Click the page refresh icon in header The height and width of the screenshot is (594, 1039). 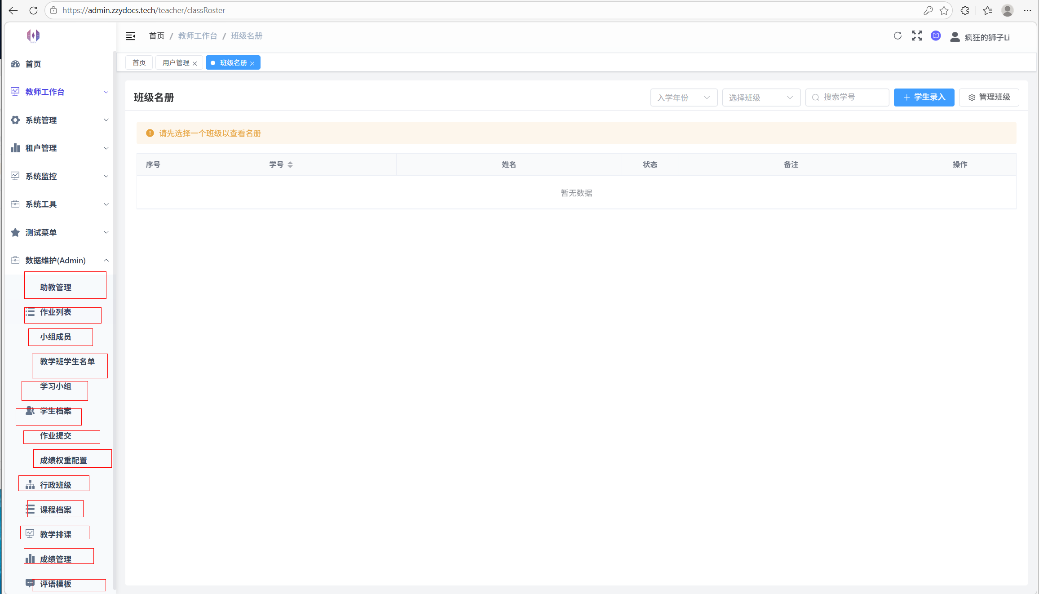(x=898, y=36)
